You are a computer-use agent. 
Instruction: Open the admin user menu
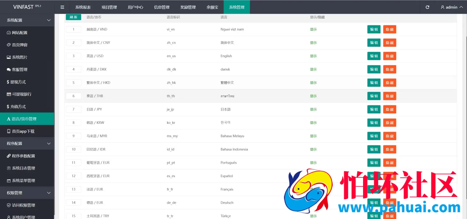coord(452,7)
